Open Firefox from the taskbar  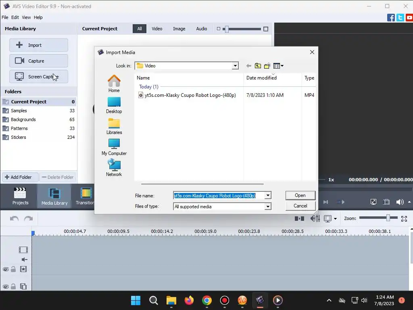189,300
